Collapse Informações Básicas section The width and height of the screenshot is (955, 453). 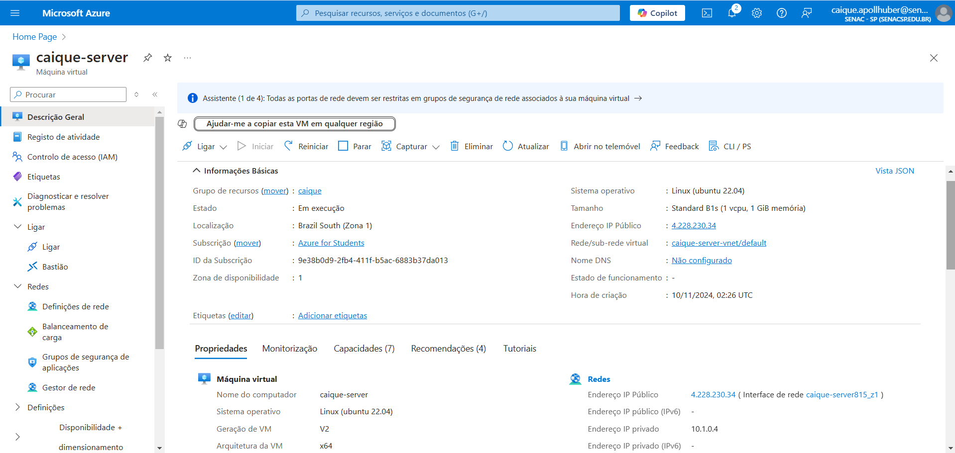(197, 171)
